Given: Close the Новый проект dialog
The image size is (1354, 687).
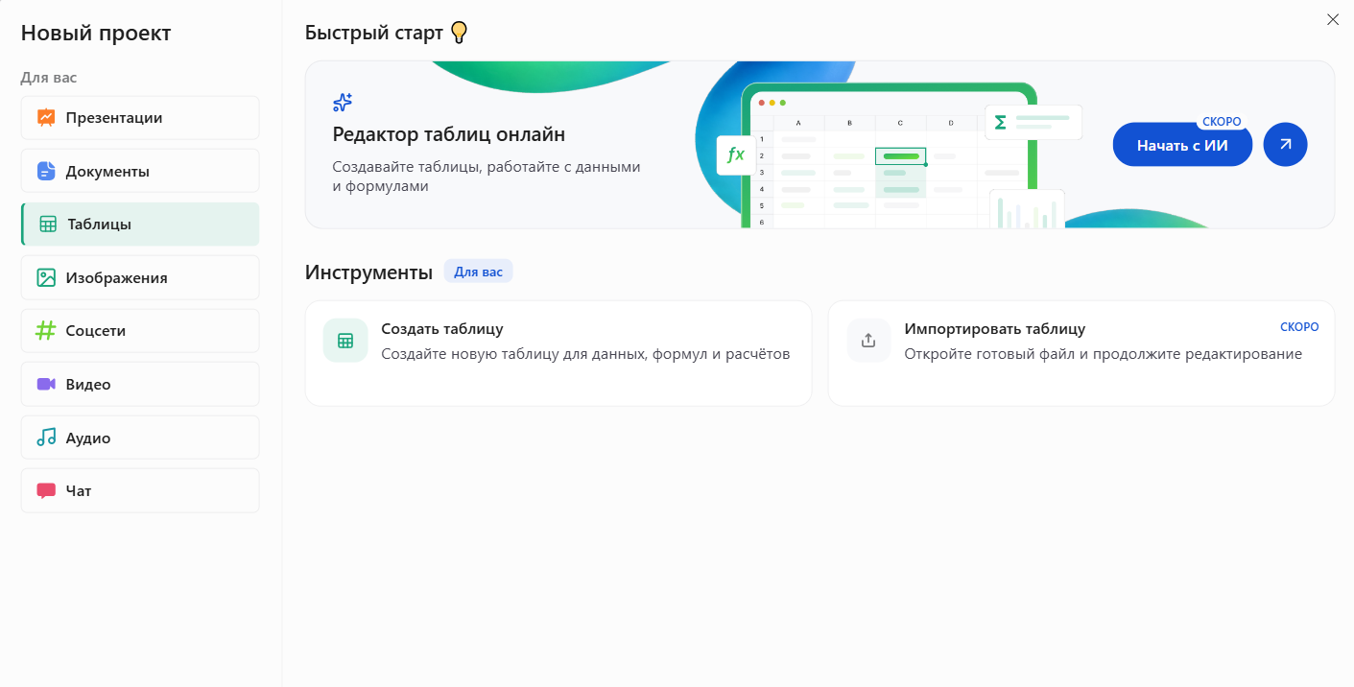Looking at the screenshot, I should tap(1332, 19).
